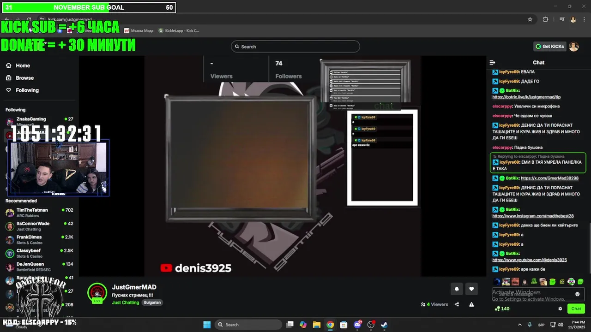The image size is (591, 332).
Task: Report the stream with the warning triangle icon
Action: [471, 304]
